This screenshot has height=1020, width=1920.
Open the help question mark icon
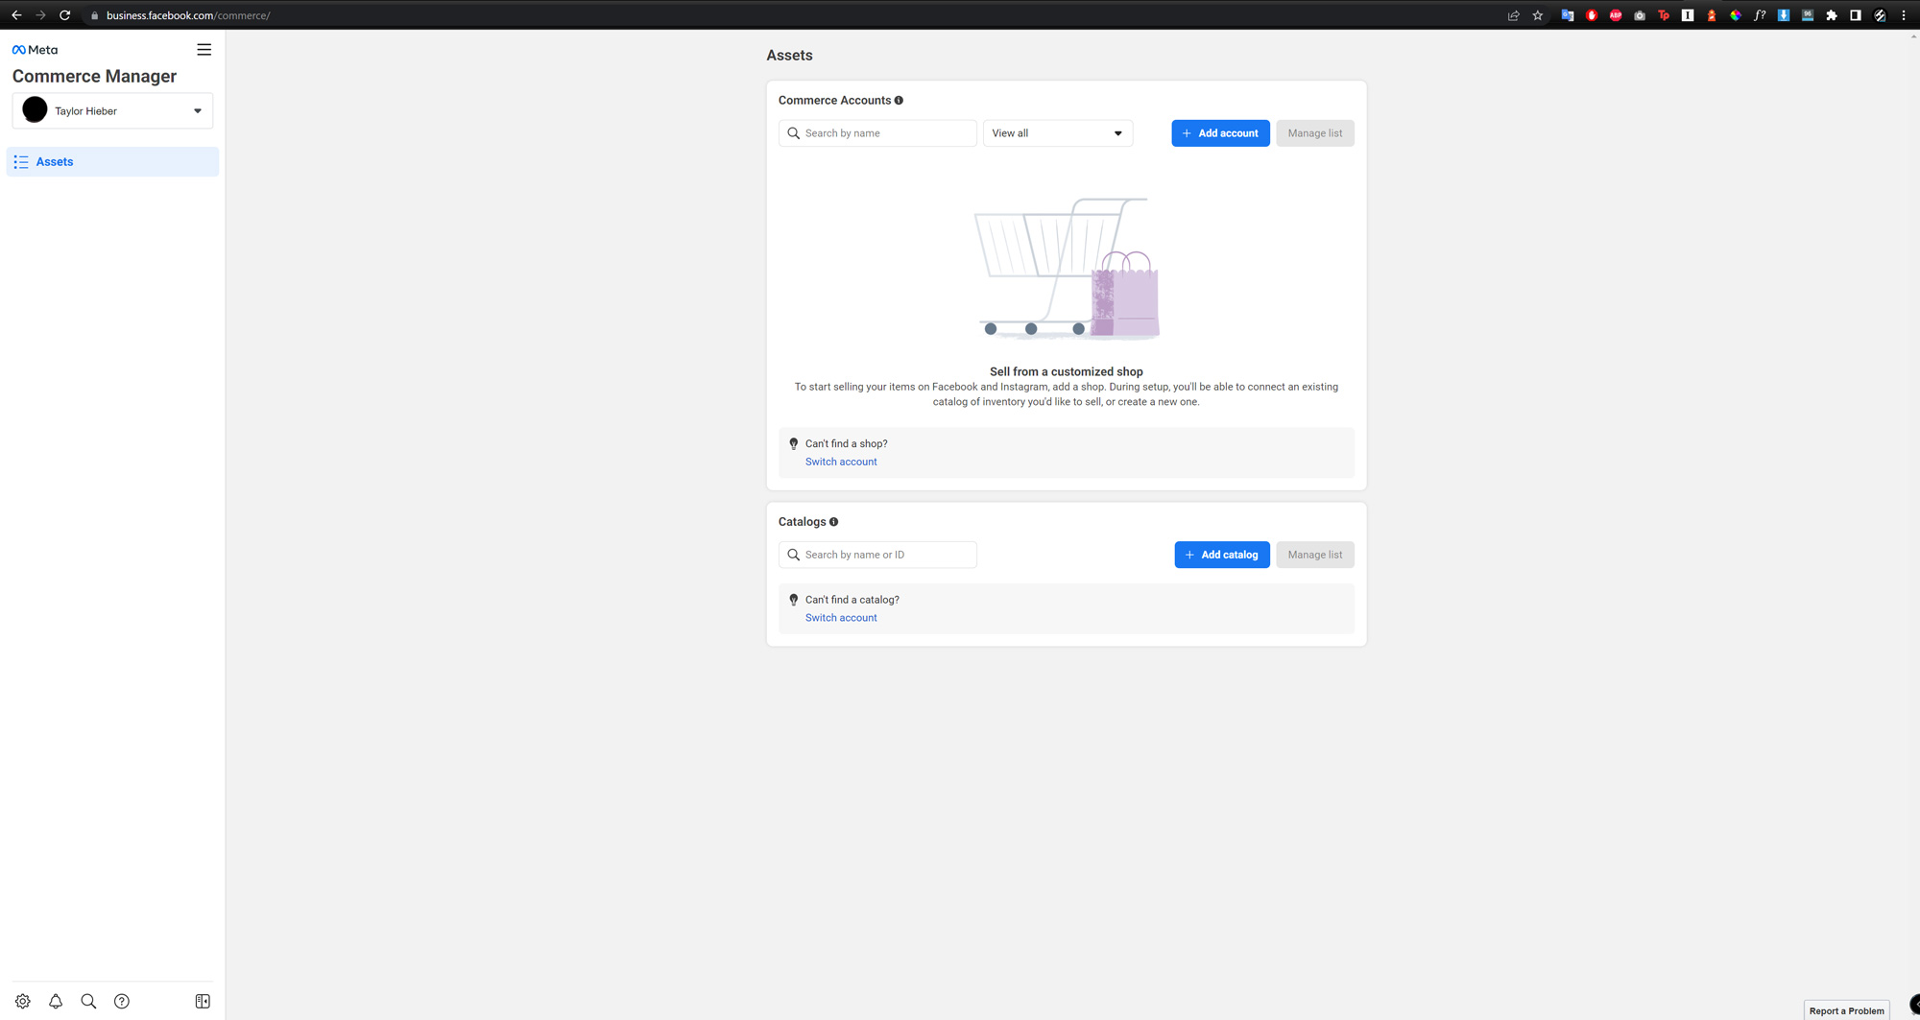click(x=122, y=1001)
